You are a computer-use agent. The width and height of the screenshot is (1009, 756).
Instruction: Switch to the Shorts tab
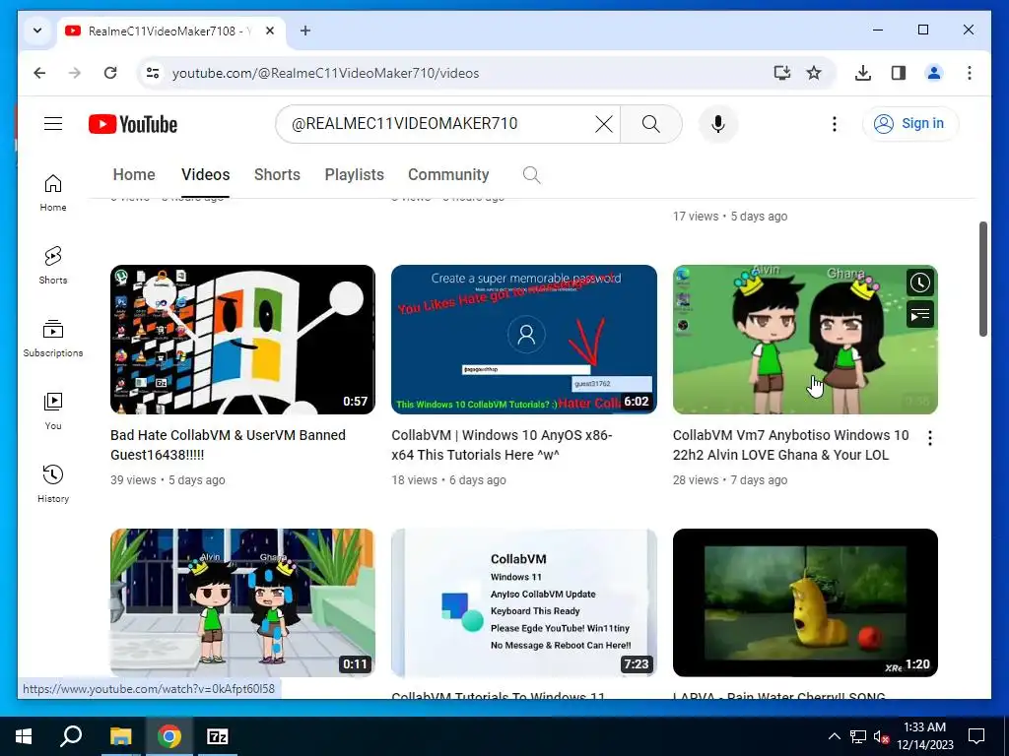(x=277, y=174)
